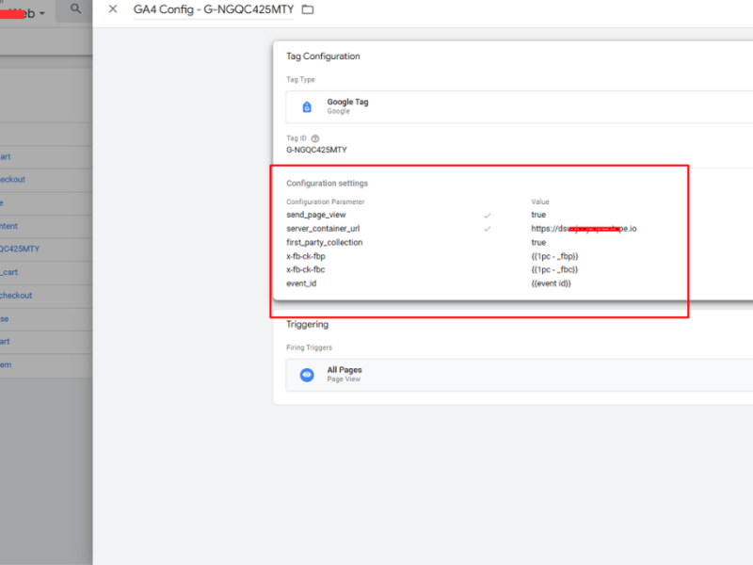The height and width of the screenshot is (565, 753).
Task: Click the folder icon next to tag name
Action: (x=308, y=9)
